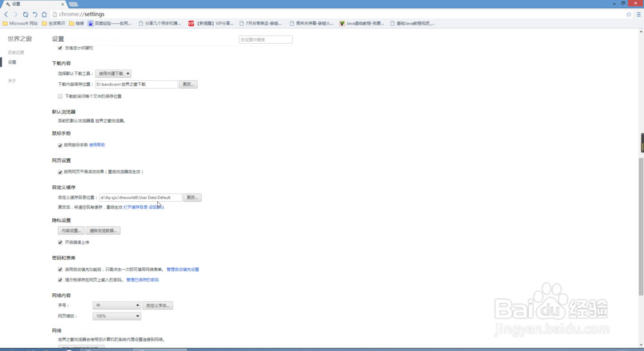The image size is (644, 351).
Task: Go back with the browser back arrow
Action: [6, 14]
